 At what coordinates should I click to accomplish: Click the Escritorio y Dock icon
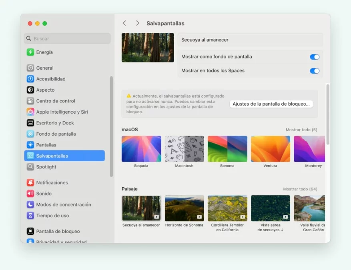coord(30,123)
